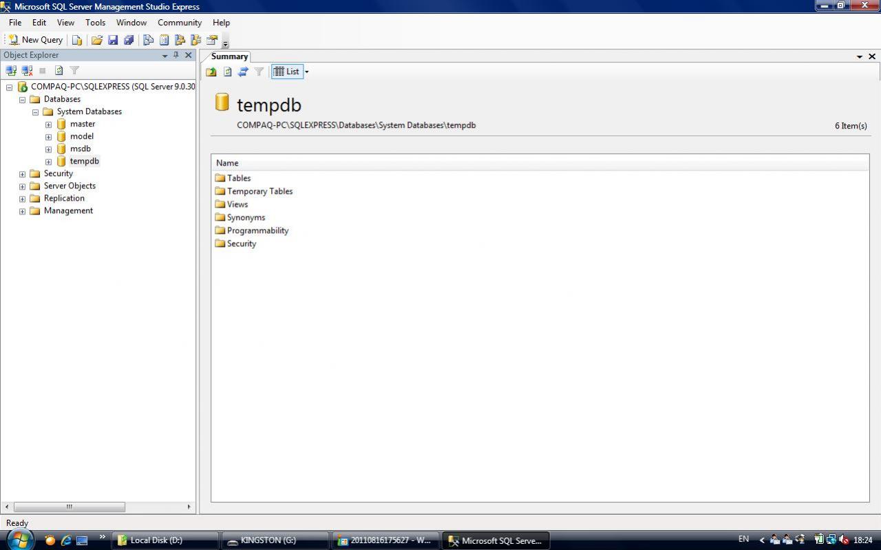Select master database in the tree
The height and width of the screenshot is (550, 881).
82,124
